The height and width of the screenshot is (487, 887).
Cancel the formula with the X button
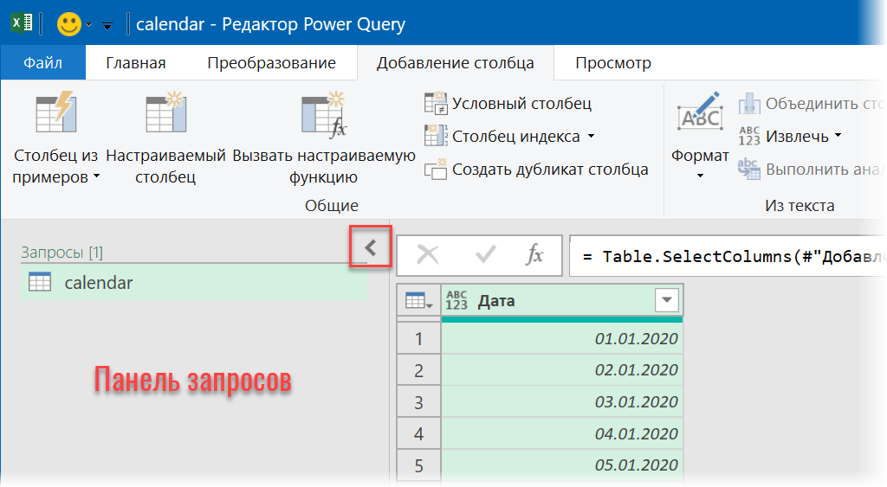(x=428, y=255)
